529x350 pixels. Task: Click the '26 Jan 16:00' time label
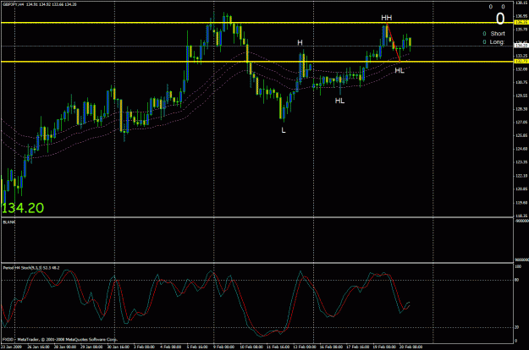[x=38, y=347]
